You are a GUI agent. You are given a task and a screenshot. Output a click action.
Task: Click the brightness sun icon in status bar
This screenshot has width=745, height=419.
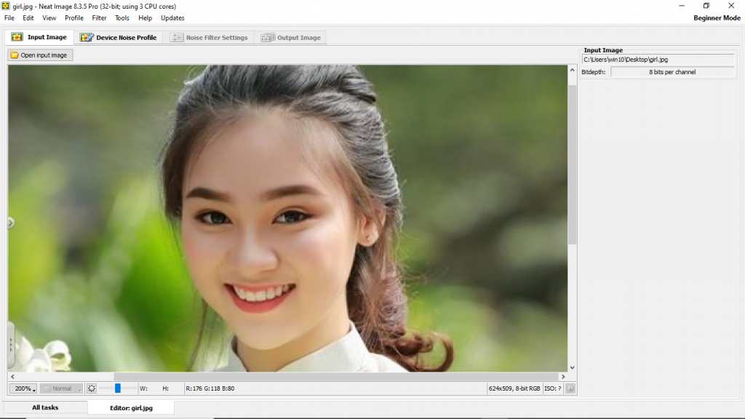click(x=91, y=388)
